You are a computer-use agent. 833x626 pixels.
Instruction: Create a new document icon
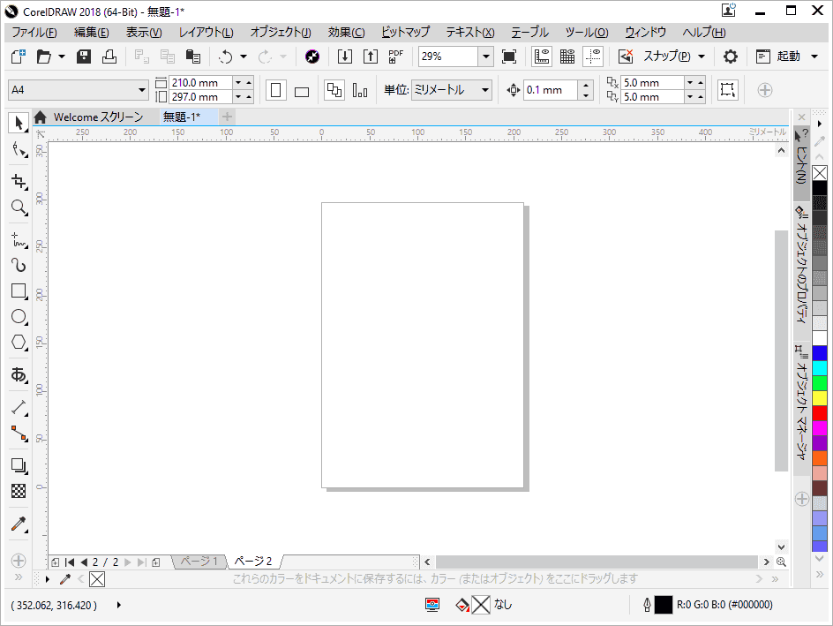click(18, 57)
